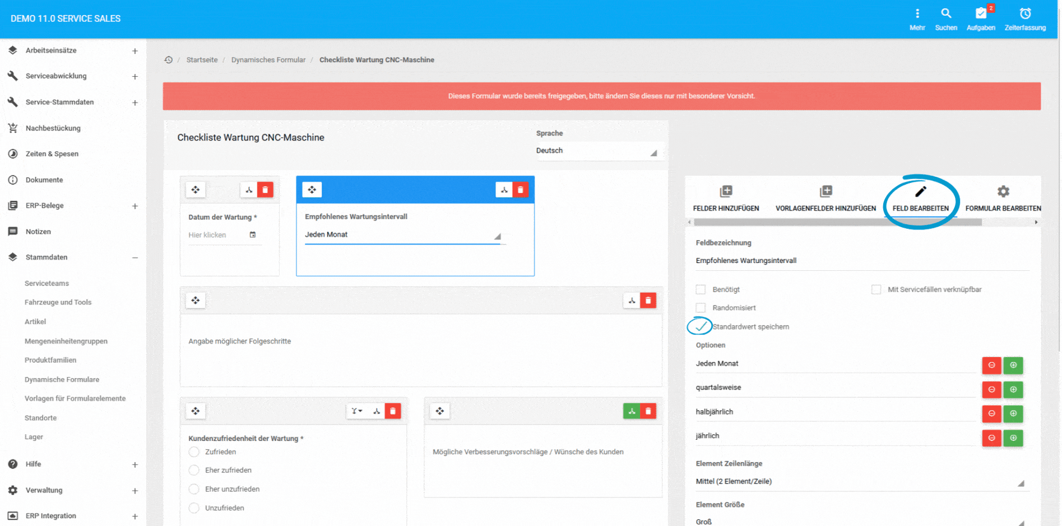Collapse the Stammdaten menu section
Screen dimensions: 1062x526
[135, 257]
